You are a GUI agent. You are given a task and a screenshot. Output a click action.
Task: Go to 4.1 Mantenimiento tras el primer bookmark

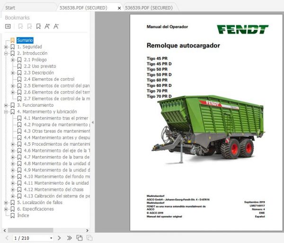click(x=56, y=118)
